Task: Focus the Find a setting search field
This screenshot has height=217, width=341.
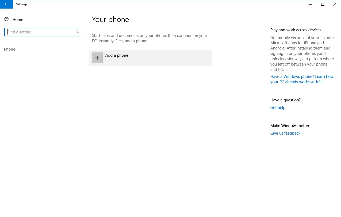Action: coord(43,32)
